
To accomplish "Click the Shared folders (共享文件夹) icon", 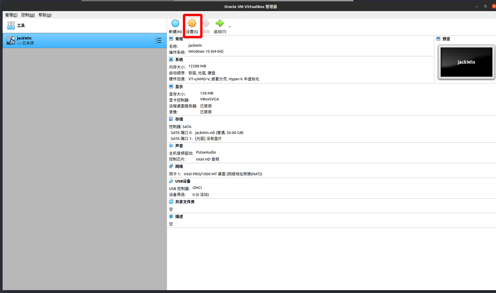I will point(171,202).
